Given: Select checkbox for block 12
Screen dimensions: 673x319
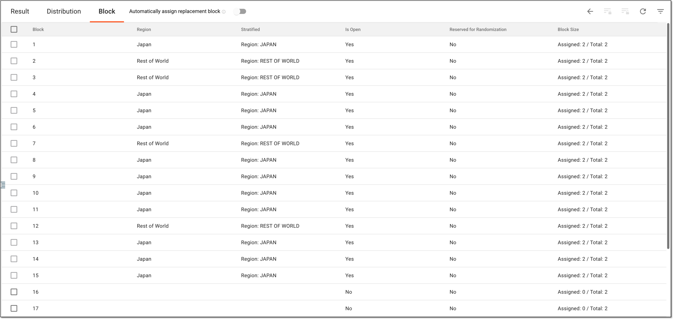Looking at the screenshot, I should pos(14,226).
